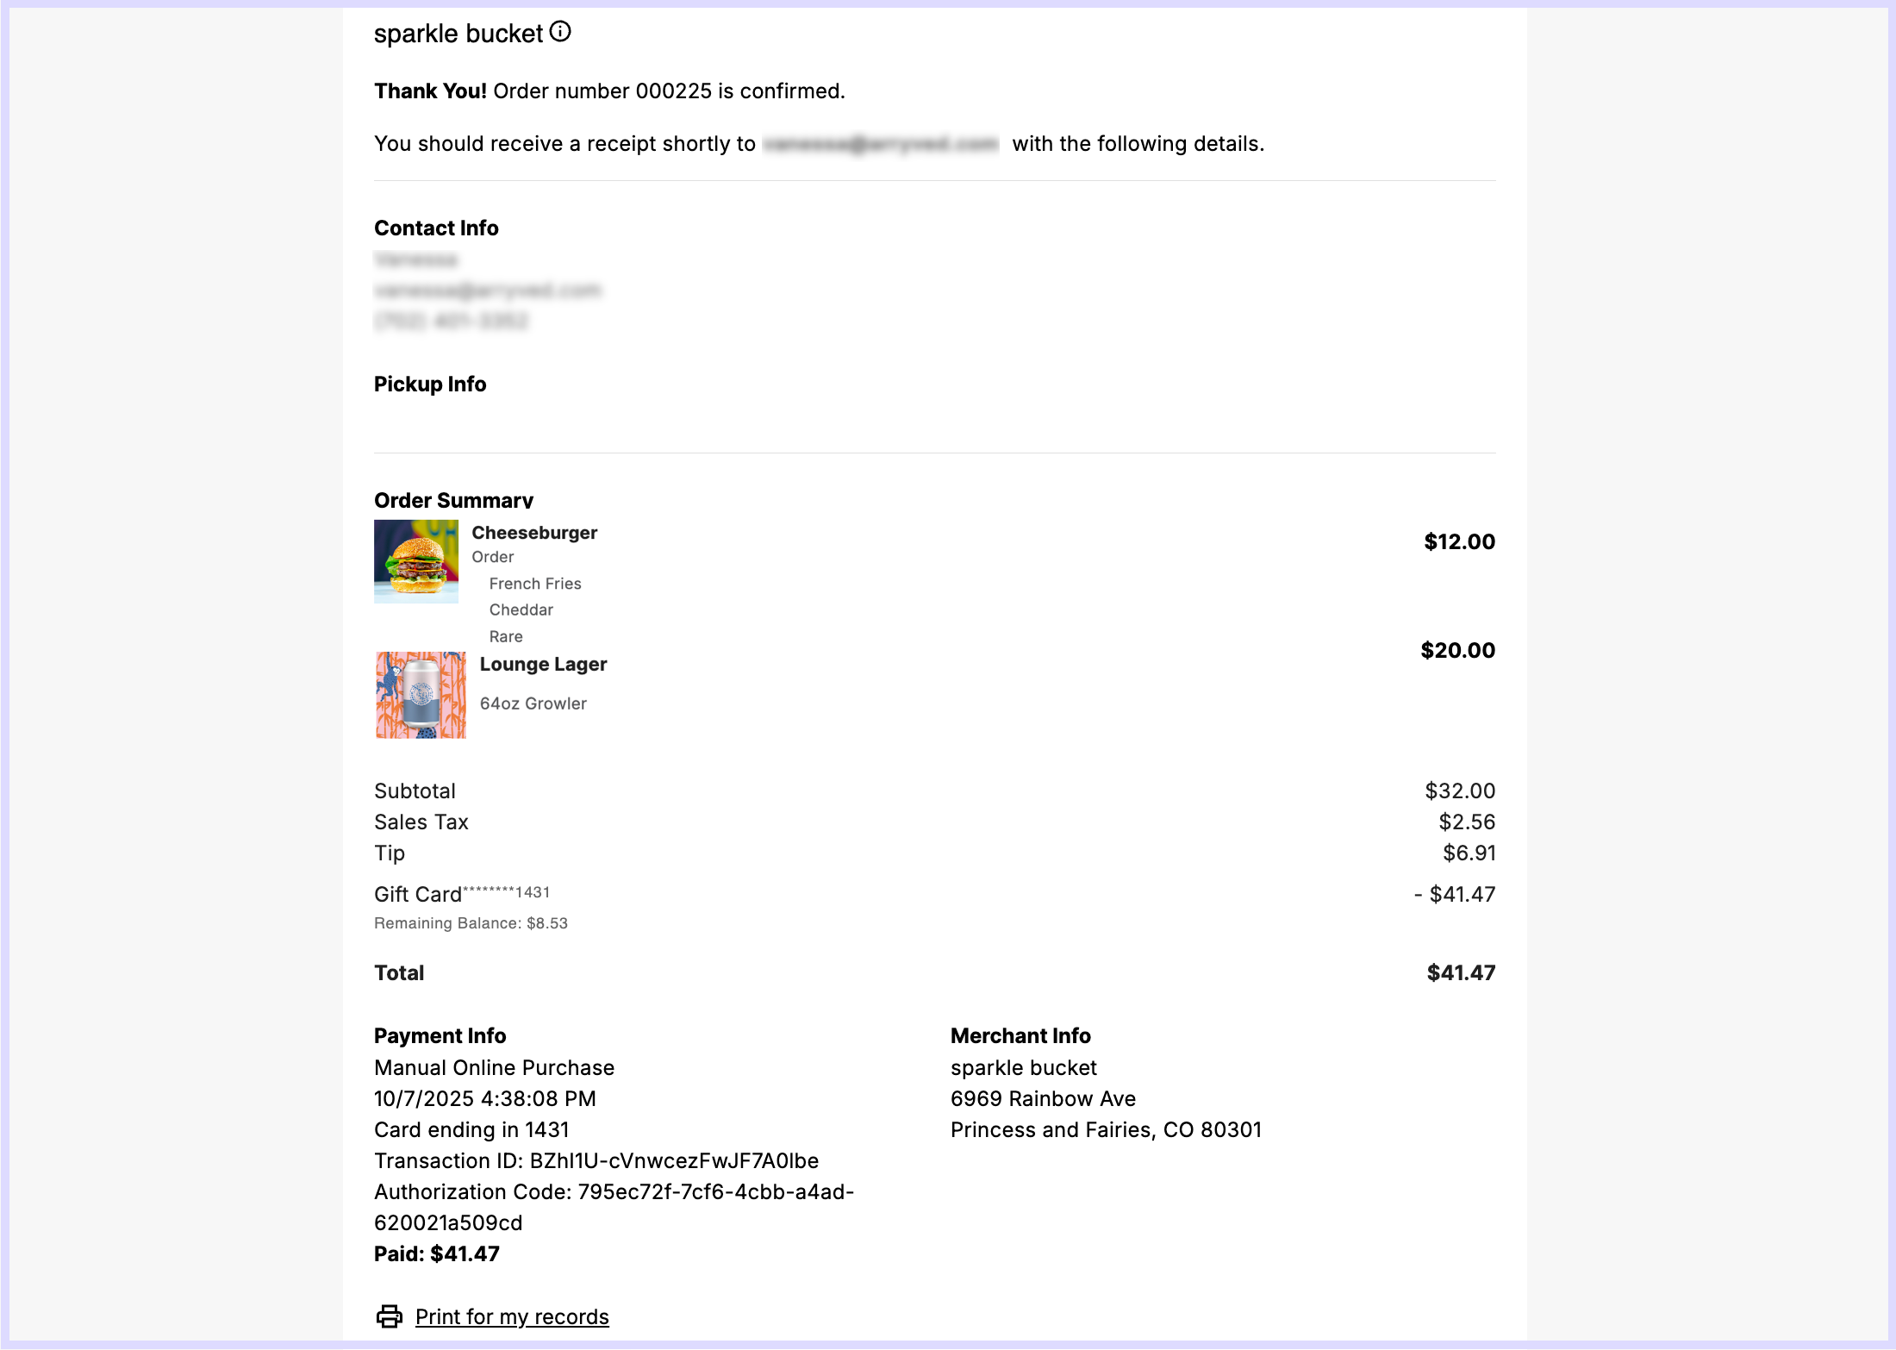Image resolution: width=1896 pixels, height=1350 pixels.
Task: Click the sparkle bucket page title
Action: [458, 34]
